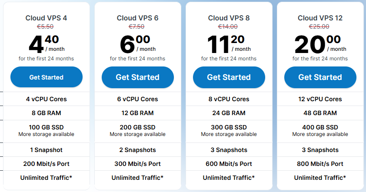Select the Cloud VPS 4 plan title

46,18
